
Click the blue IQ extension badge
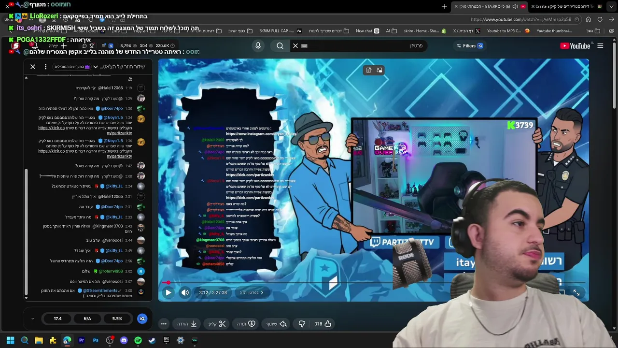(142, 319)
